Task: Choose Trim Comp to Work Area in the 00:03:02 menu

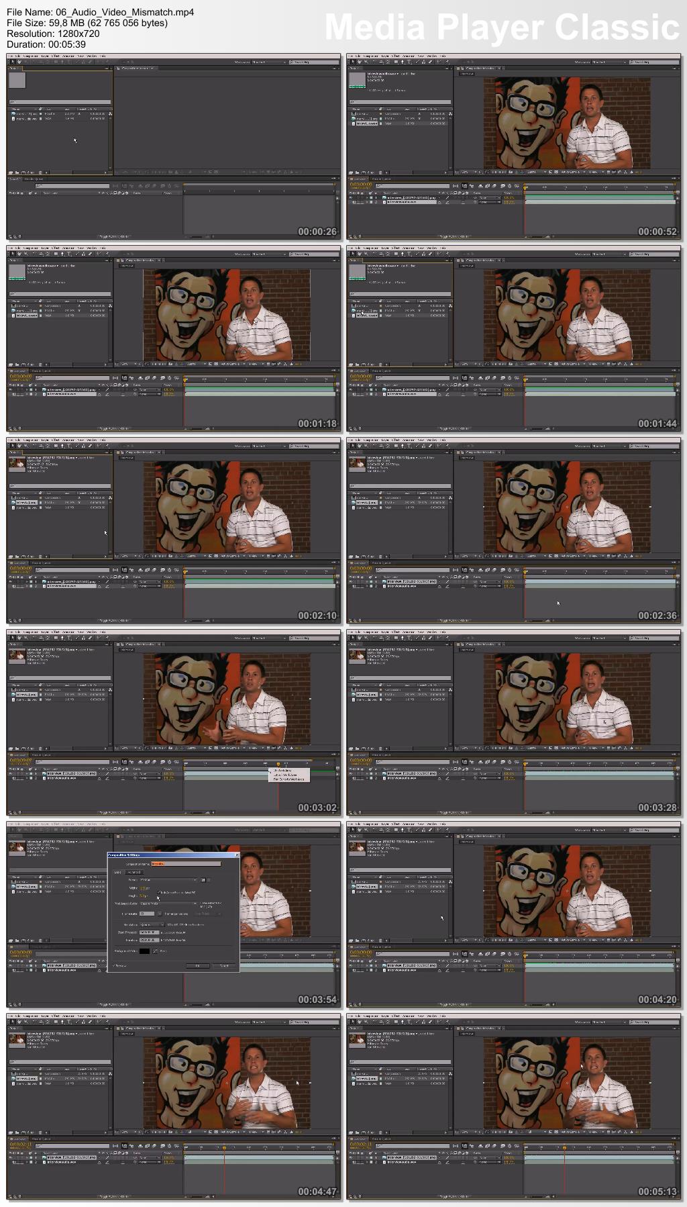Action: click(x=288, y=779)
